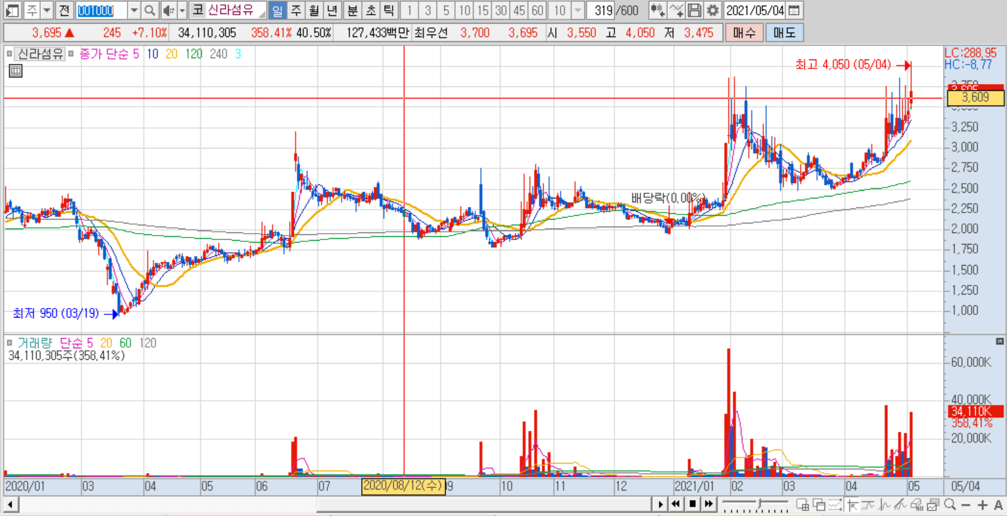Select interval 30 tab

click(501, 10)
